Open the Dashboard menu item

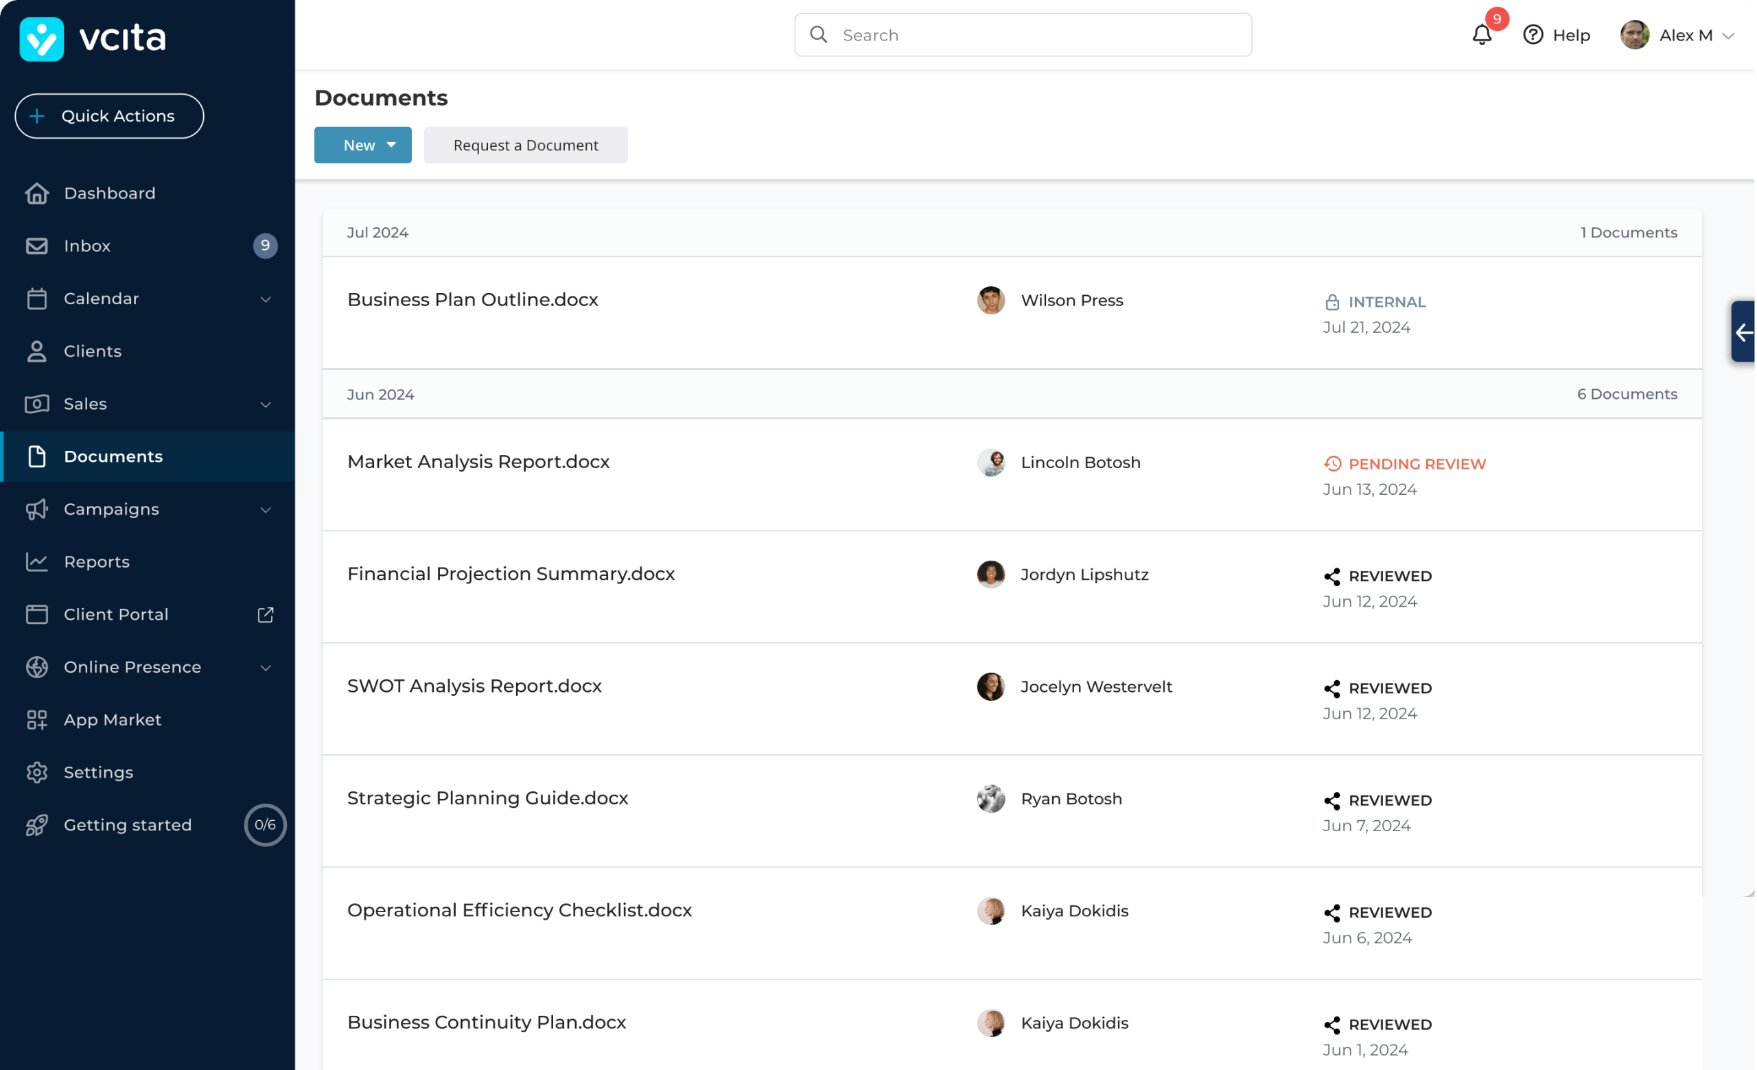[x=110, y=192]
